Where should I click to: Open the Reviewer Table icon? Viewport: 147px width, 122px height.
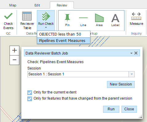coord(27,16)
